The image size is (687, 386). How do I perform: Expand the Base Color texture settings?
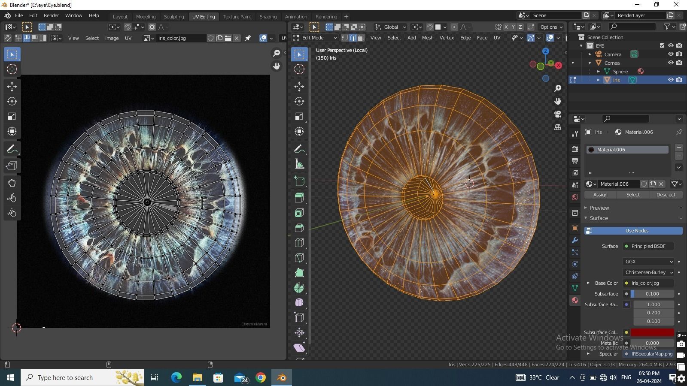pyautogui.click(x=588, y=283)
